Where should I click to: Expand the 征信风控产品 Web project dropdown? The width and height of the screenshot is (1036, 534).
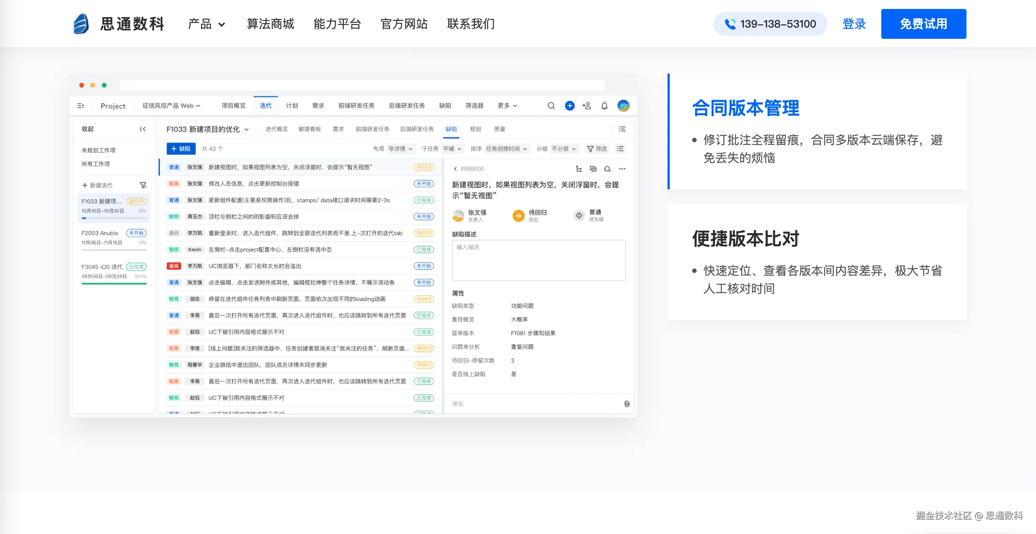(171, 106)
